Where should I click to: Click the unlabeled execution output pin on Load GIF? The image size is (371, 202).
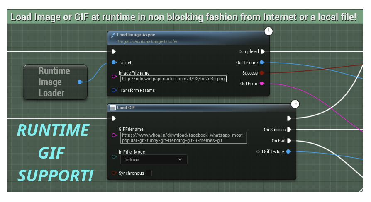coord(289,118)
